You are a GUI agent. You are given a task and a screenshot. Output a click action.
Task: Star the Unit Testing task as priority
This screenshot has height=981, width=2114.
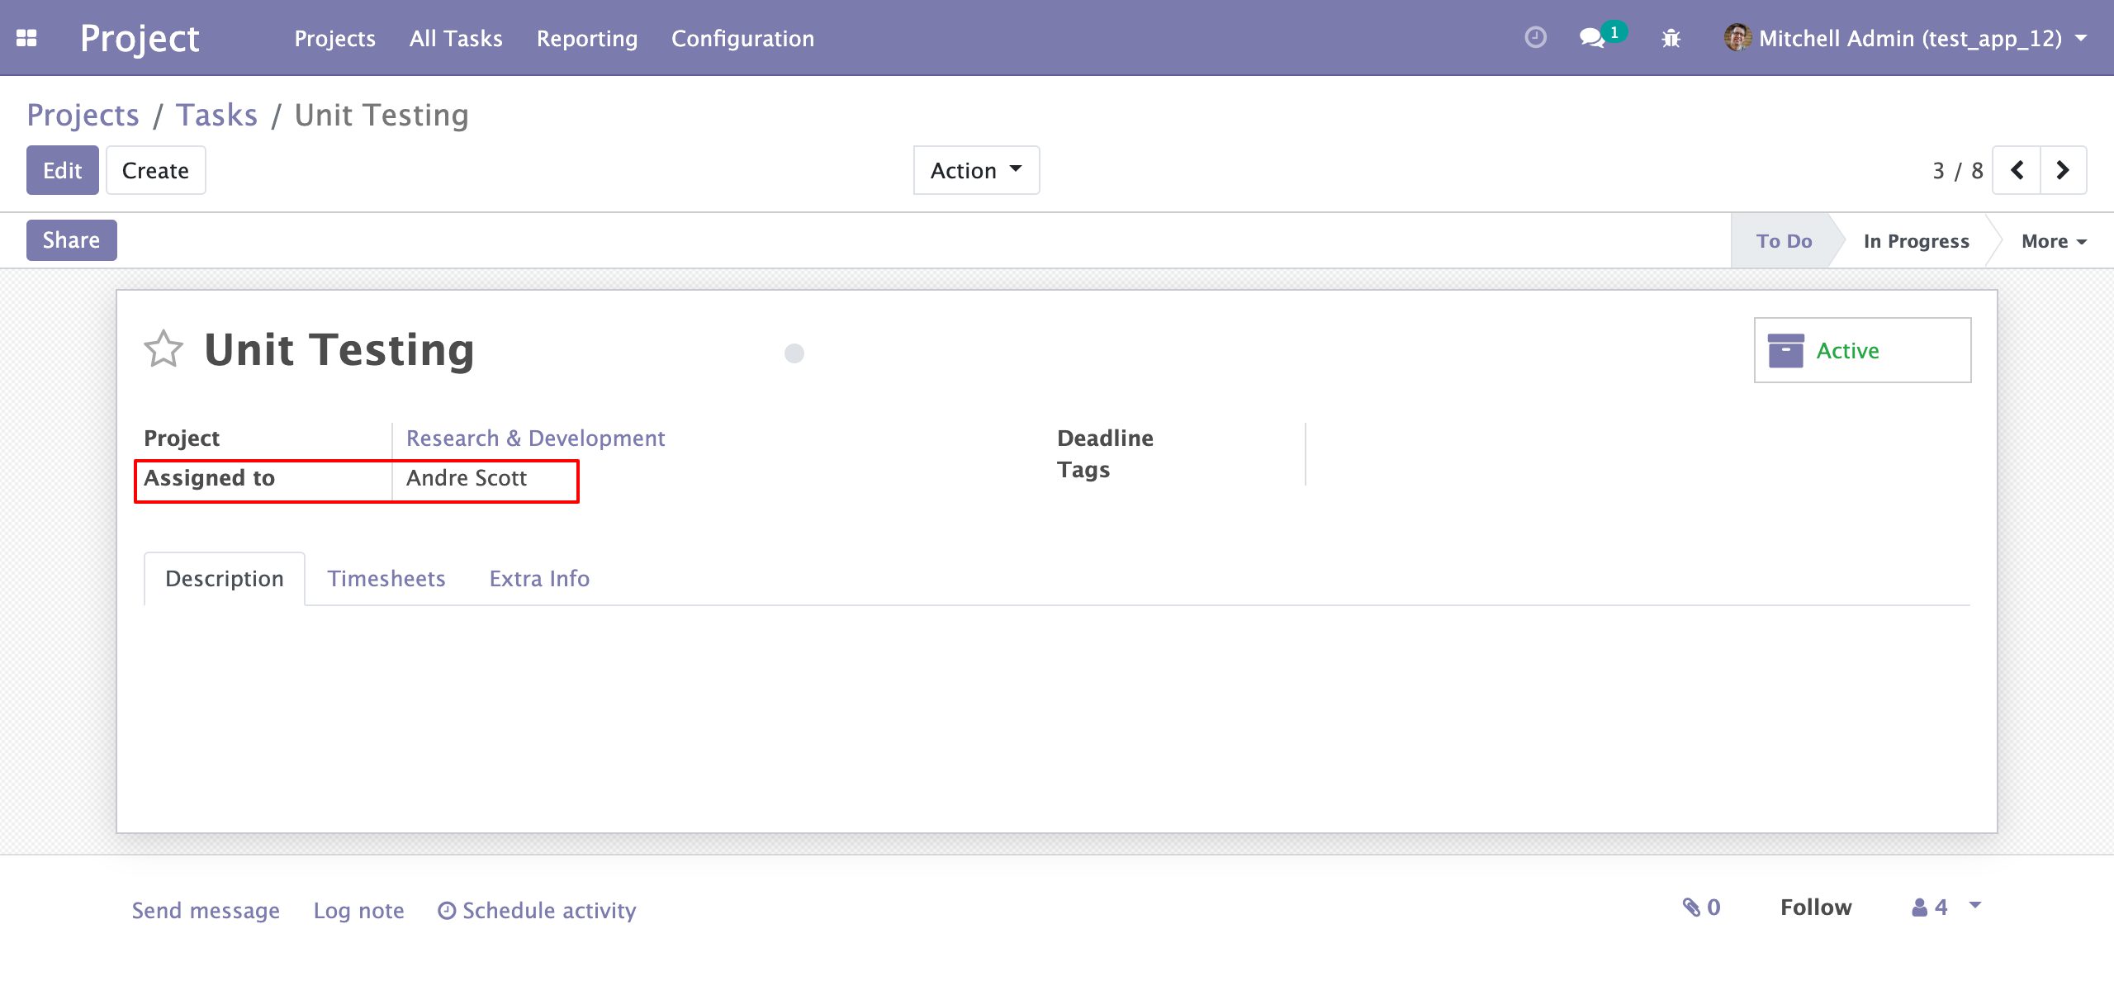(164, 348)
